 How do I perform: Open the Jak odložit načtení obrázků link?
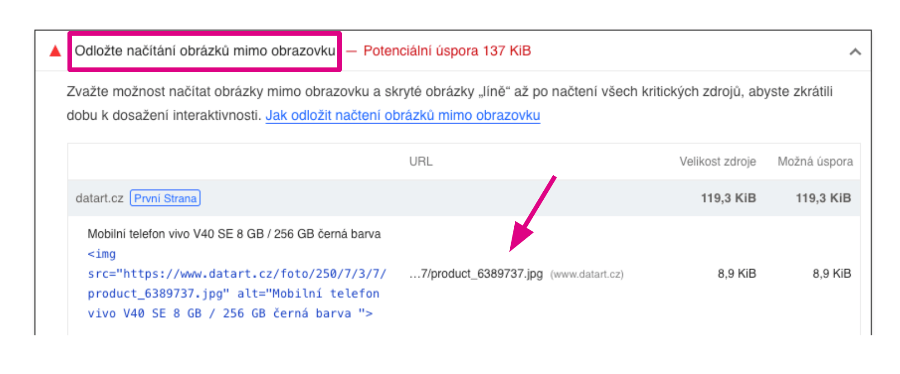pyautogui.click(x=402, y=116)
